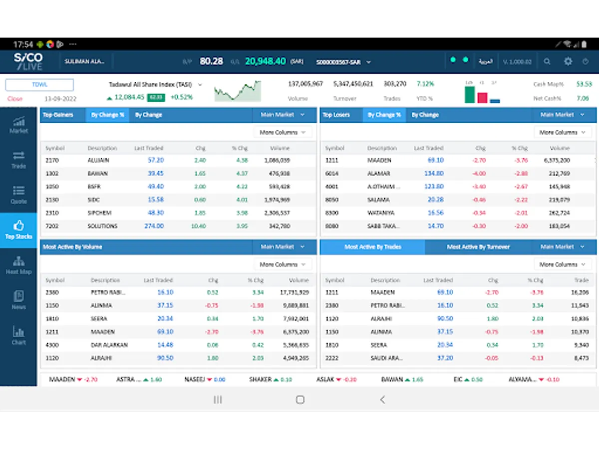Select SOLUTIONS row in Top Gainers
599x449 pixels.
[x=178, y=226]
